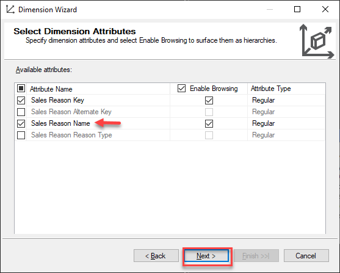This screenshot has width=340, height=273.
Task: Select the Sales Reason Reason Type row text
Action: (71, 135)
